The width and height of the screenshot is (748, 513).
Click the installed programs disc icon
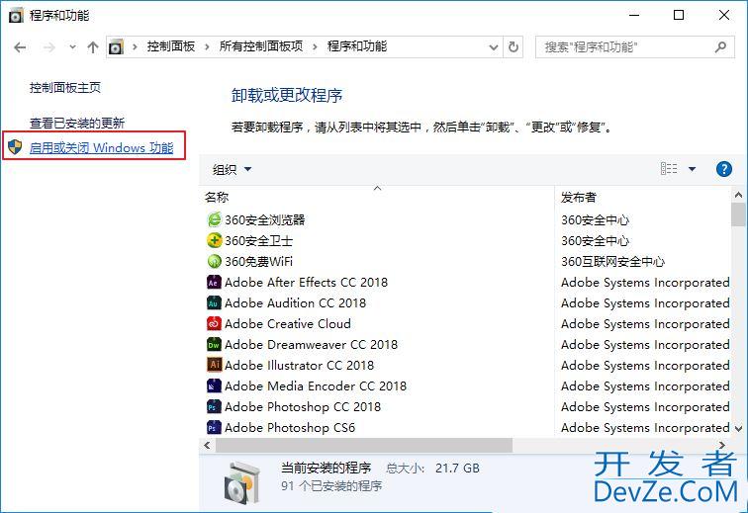tap(242, 483)
